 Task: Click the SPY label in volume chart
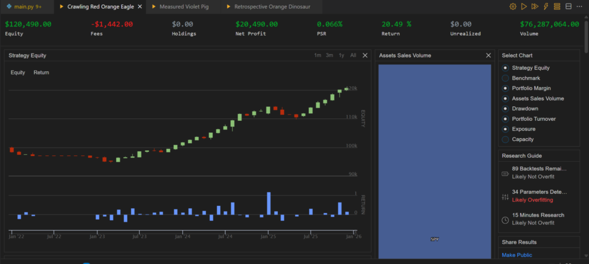pyautogui.click(x=435, y=239)
